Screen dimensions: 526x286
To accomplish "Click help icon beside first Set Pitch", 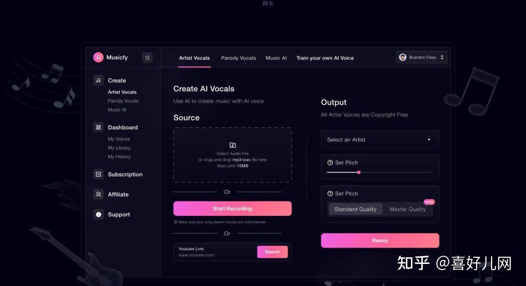I will (x=330, y=163).
